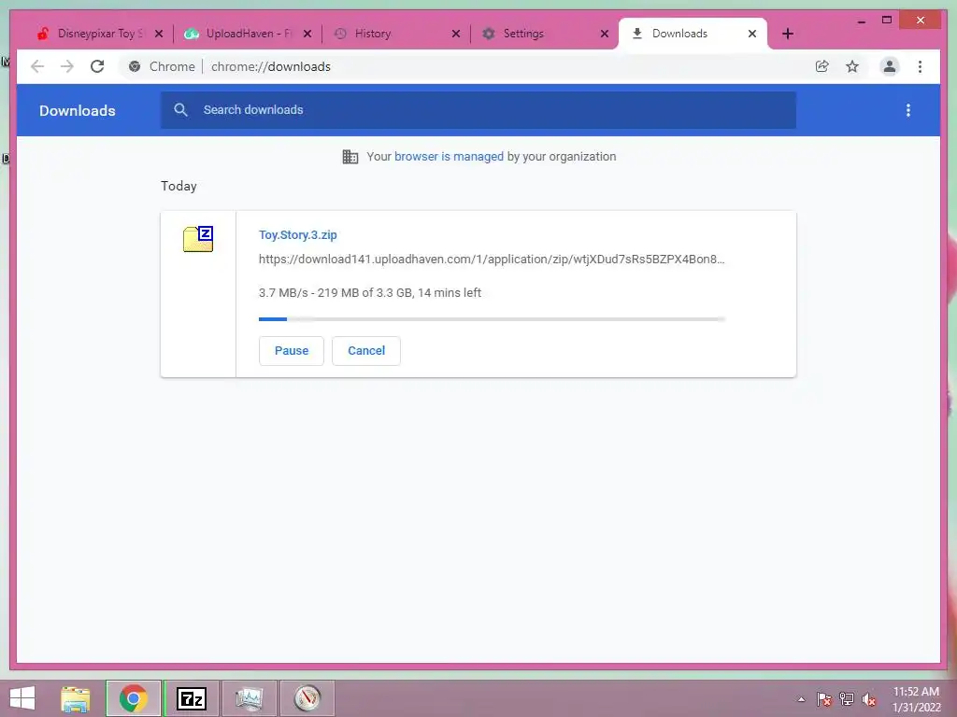957x717 pixels.
Task: Close the History tab
Action: pyautogui.click(x=456, y=34)
